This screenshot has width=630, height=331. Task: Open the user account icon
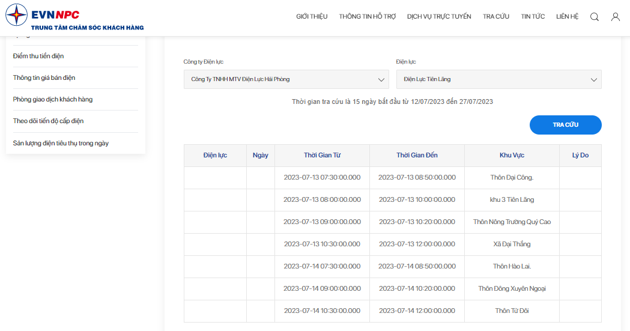coord(615,17)
